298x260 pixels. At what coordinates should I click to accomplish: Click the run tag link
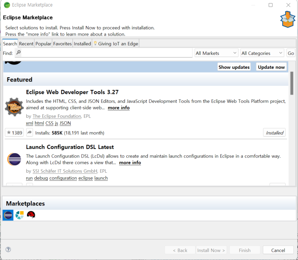pyautogui.click(x=29, y=178)
